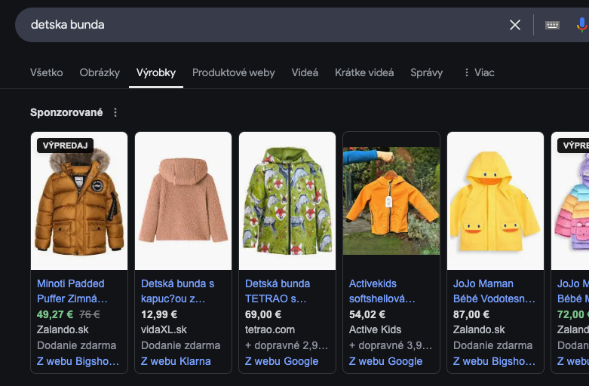589x386 pixels.
Task: Open the rainbow striped jacket image
Action: [570, 201]
